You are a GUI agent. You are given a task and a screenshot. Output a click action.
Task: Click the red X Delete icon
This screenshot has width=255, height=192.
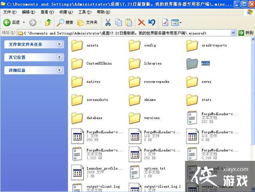coord(141,23)
